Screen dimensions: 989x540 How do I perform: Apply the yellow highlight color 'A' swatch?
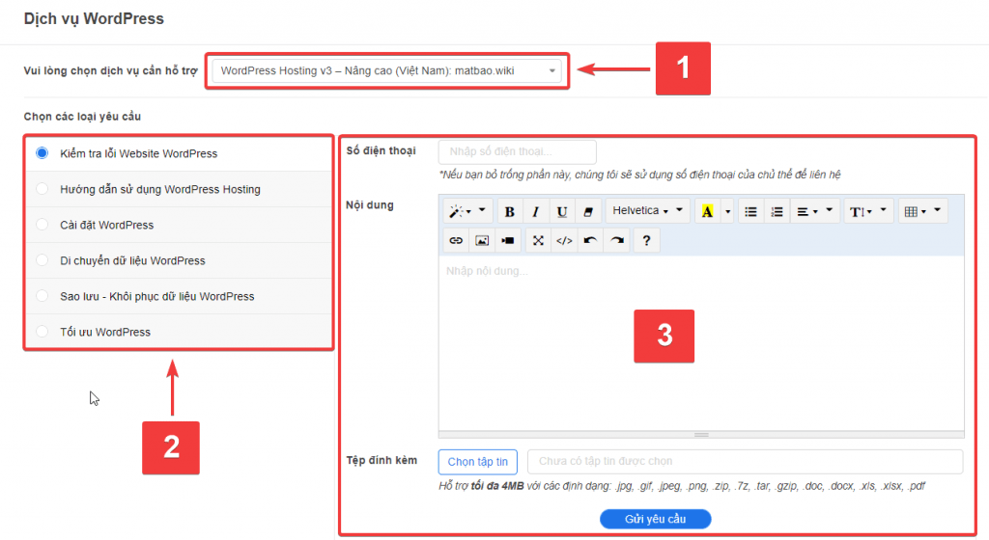(707, 211)
